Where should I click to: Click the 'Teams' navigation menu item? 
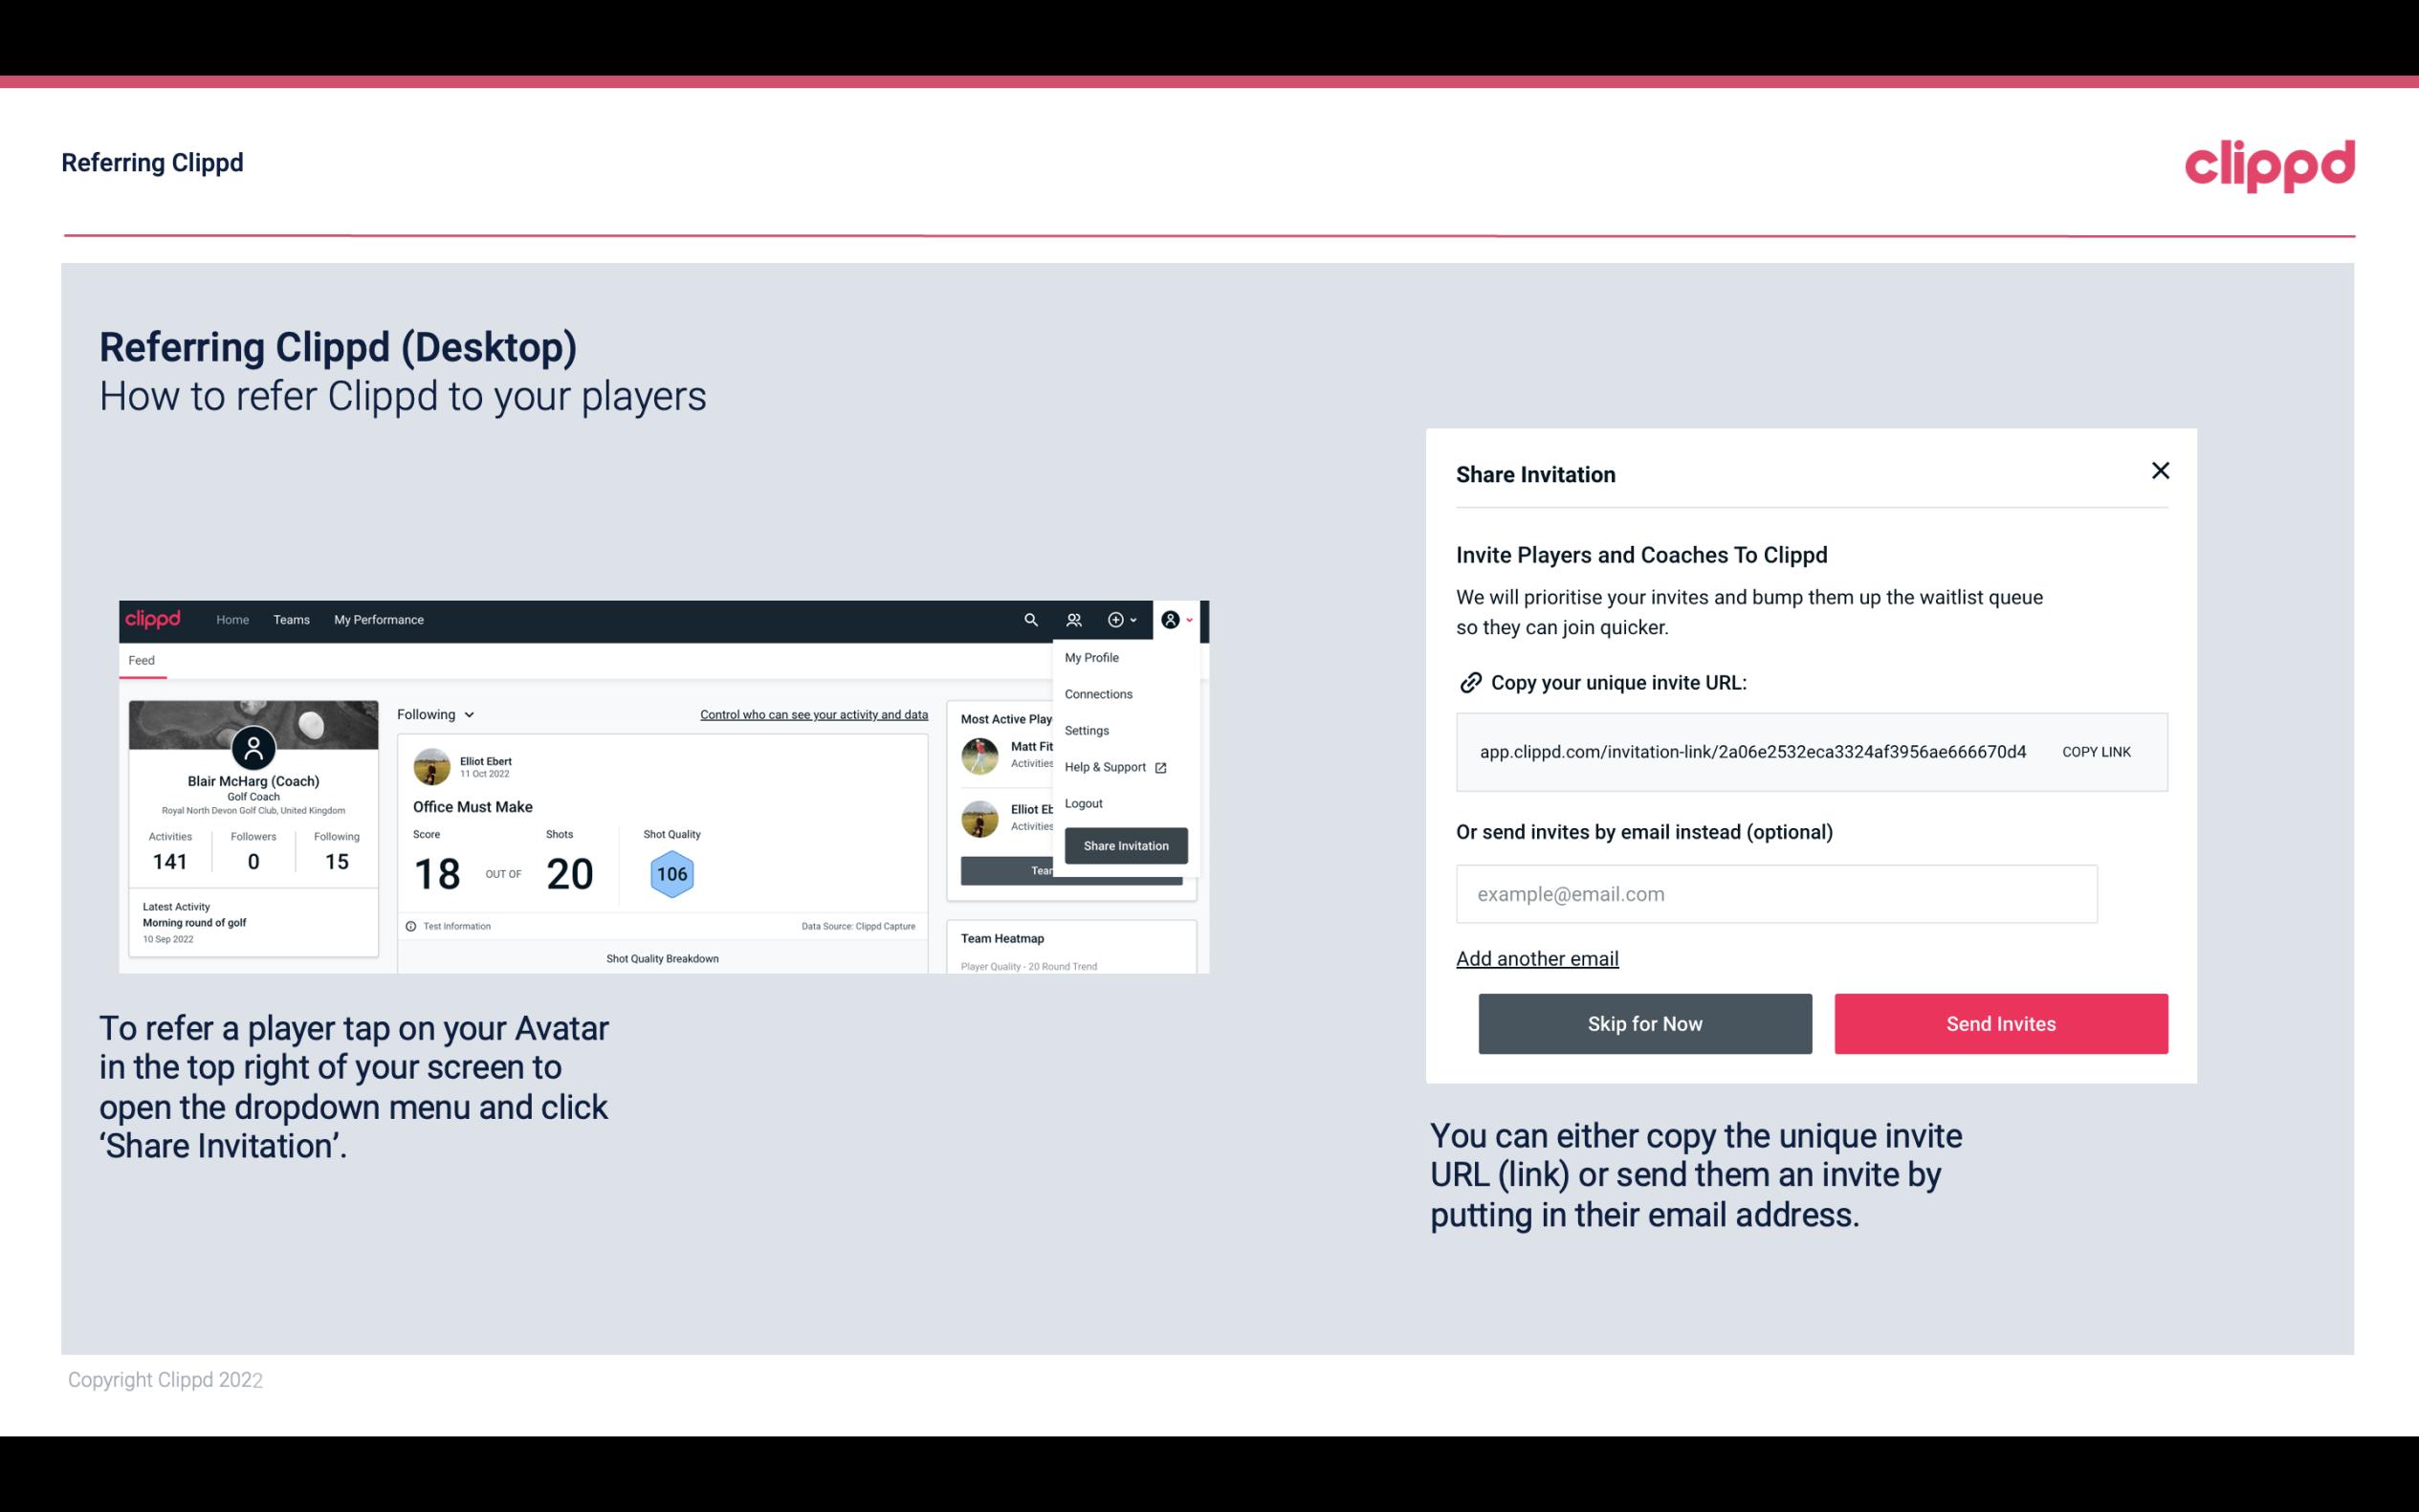tap(291, 619)
